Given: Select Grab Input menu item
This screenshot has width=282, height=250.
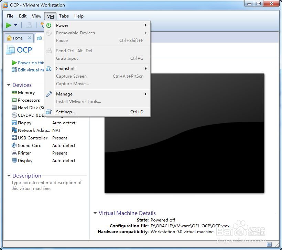Looking at the screenshot, I should tap(97, 58).
